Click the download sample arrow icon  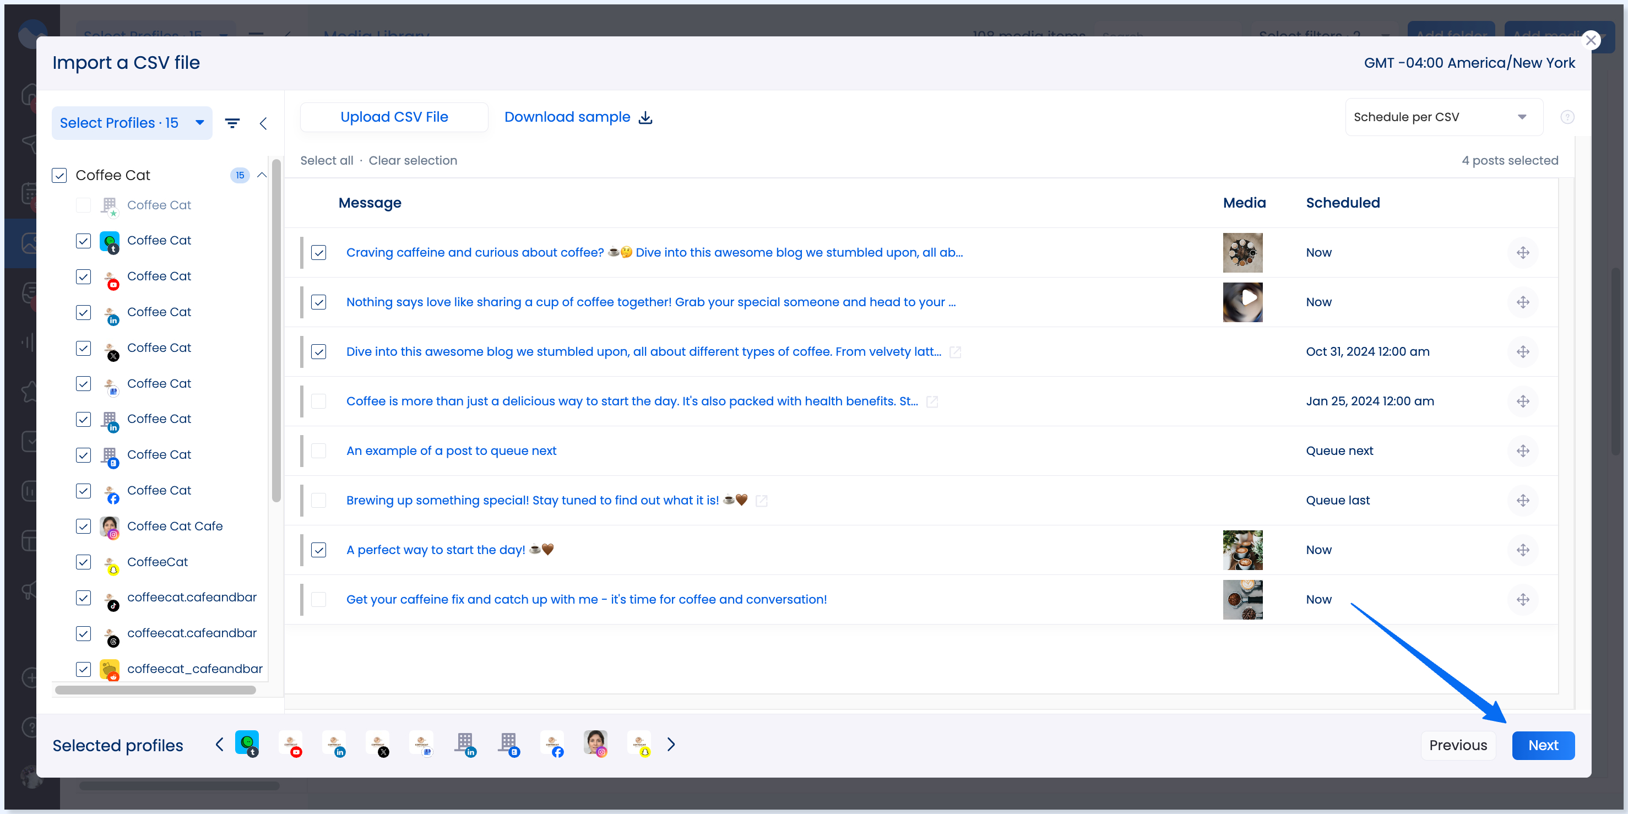tap(645, 117)
